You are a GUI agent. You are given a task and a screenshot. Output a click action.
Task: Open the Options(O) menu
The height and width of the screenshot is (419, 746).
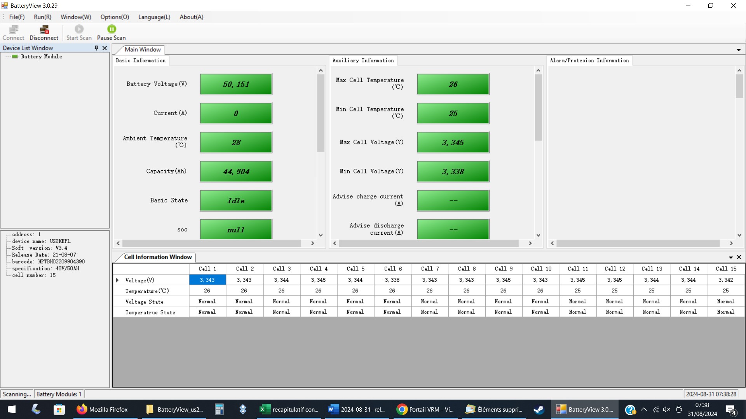tap(115, 17)
